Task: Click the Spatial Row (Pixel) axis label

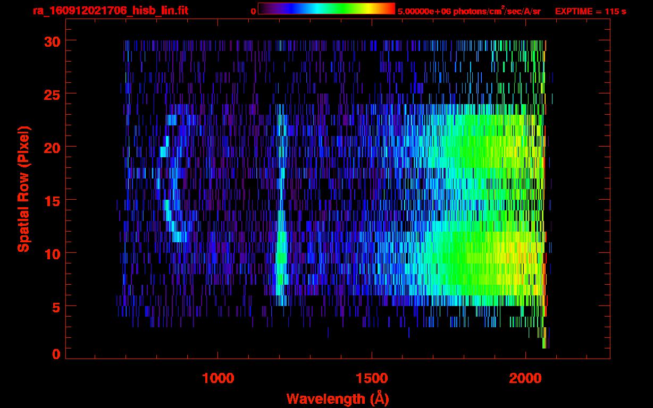Action: (23, 189)
